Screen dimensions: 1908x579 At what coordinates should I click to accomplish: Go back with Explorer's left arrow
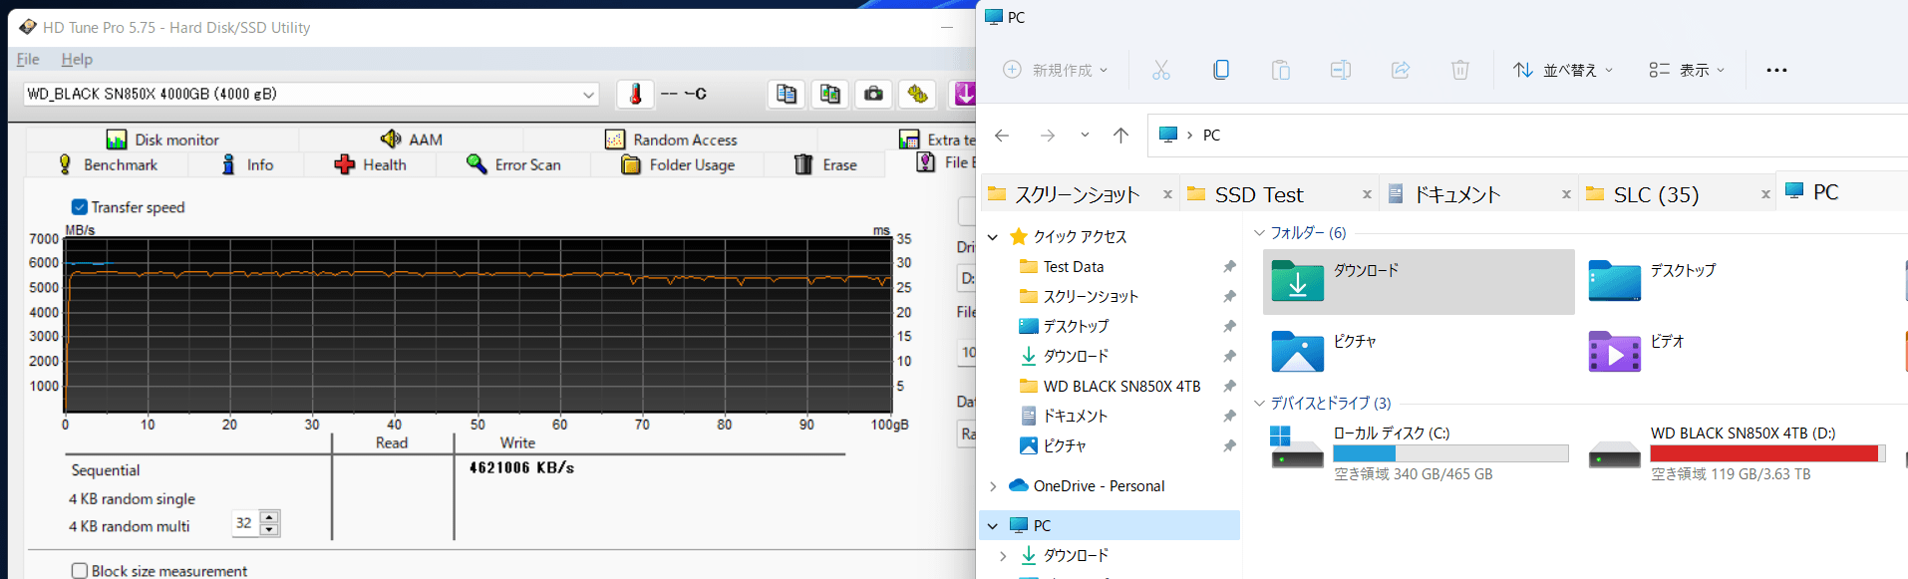click(1002, 136)
